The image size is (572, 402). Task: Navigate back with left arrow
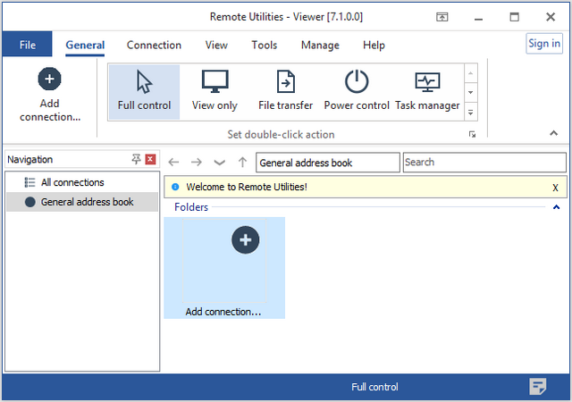(174, 163)
